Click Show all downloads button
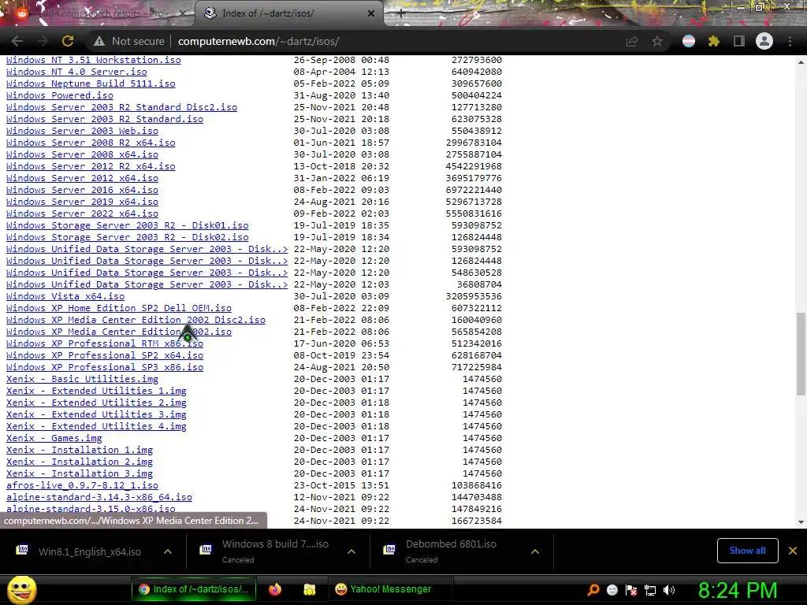 [x=747, y=551]
